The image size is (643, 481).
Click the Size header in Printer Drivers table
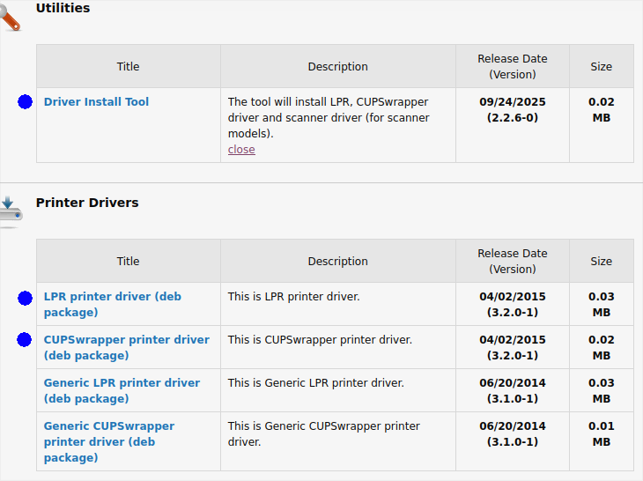pyautogui.click(x=601, y=262)
